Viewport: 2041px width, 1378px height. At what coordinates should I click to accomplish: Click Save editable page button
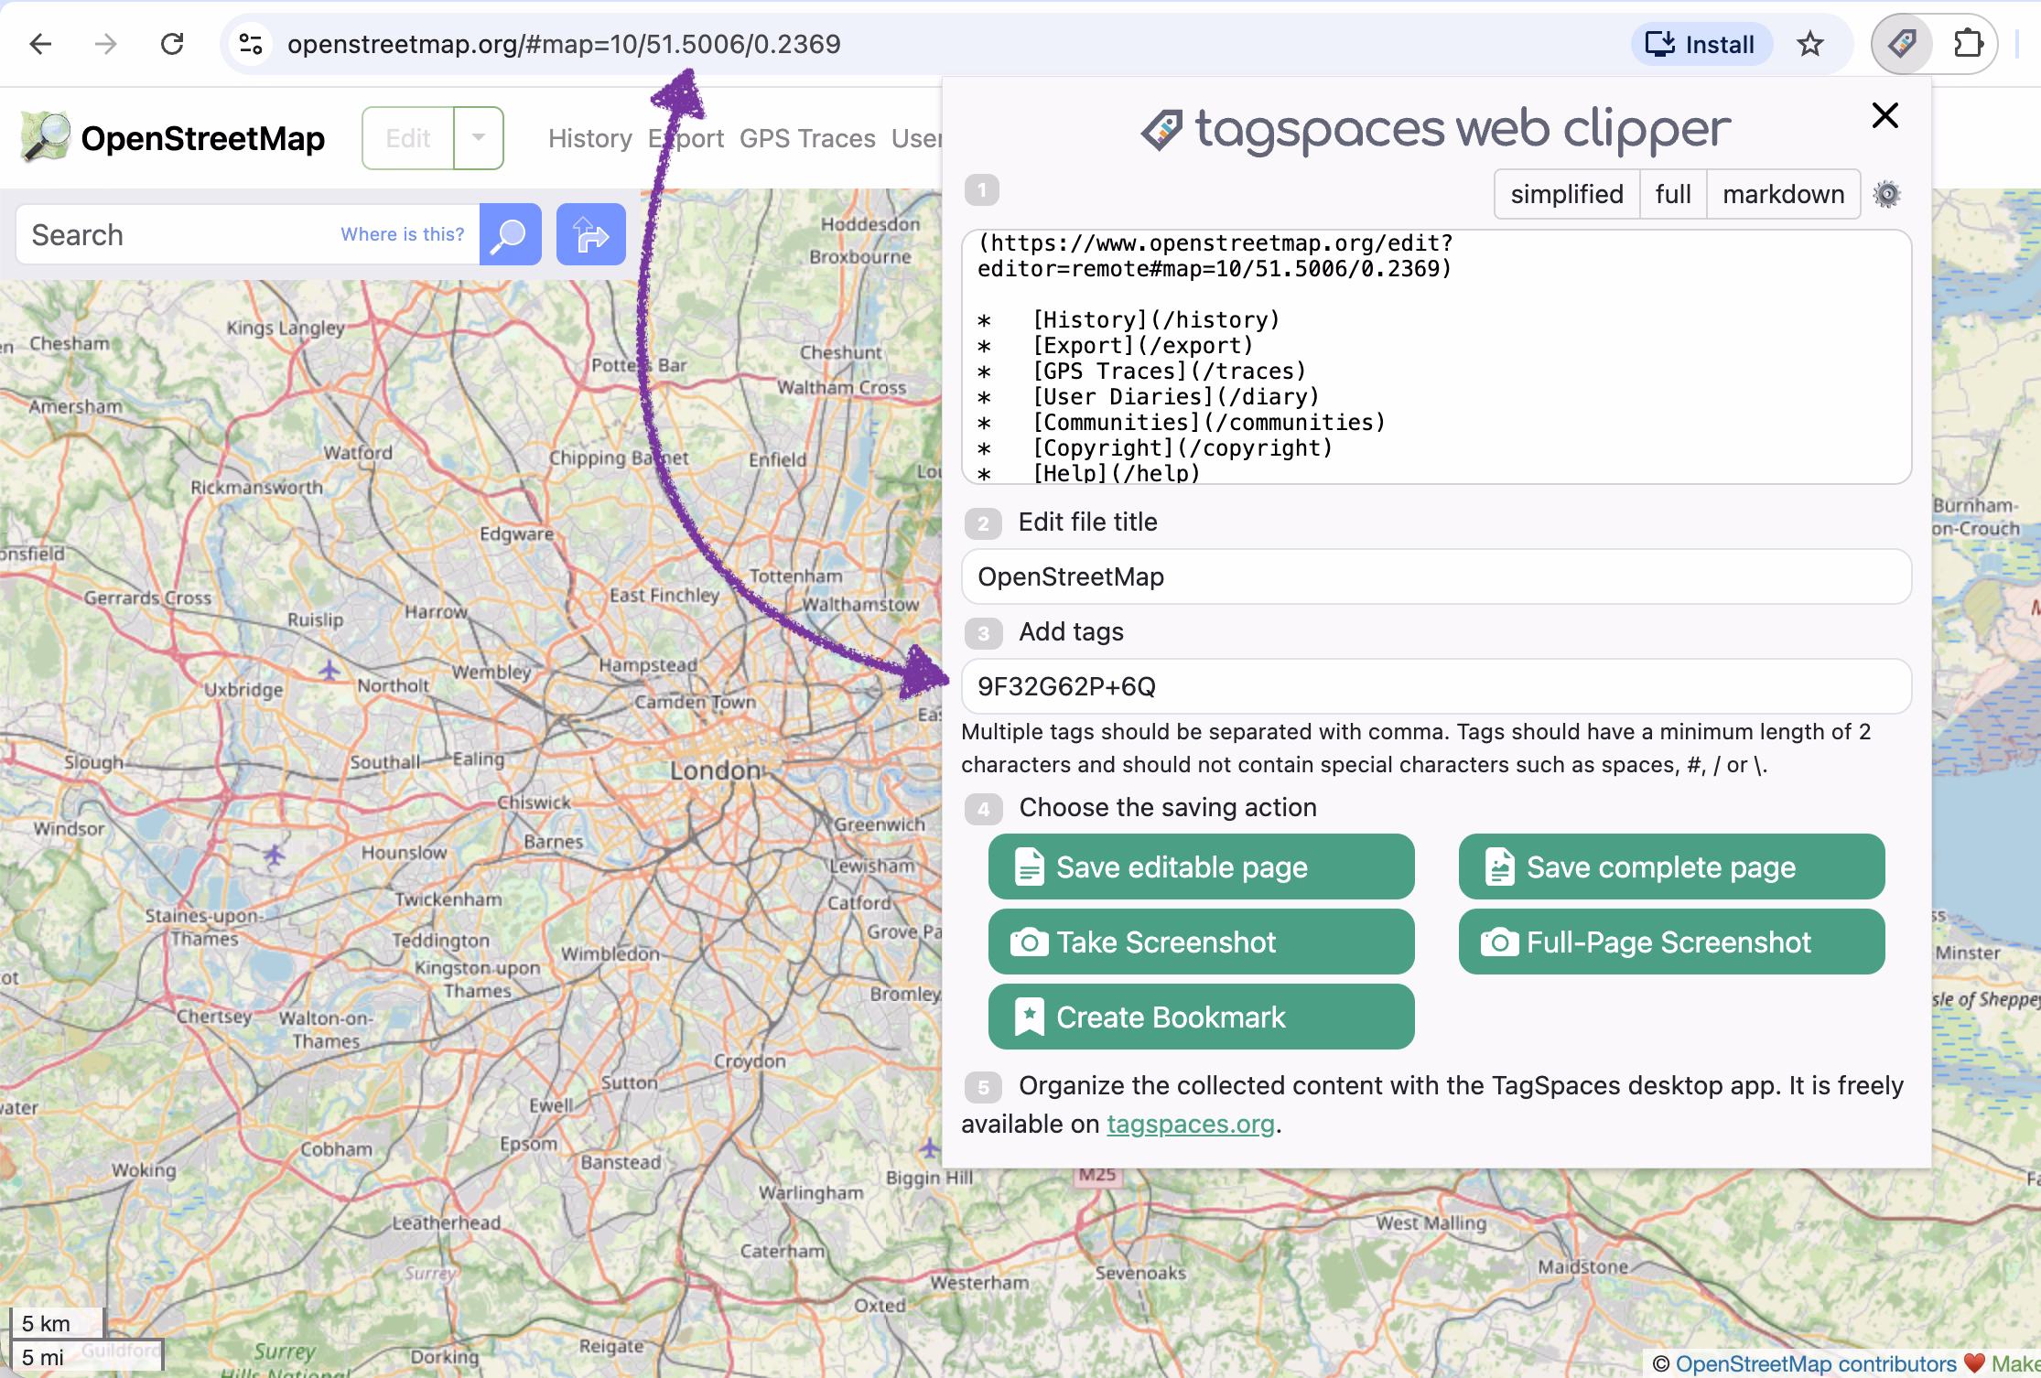tap(1201, 867)
